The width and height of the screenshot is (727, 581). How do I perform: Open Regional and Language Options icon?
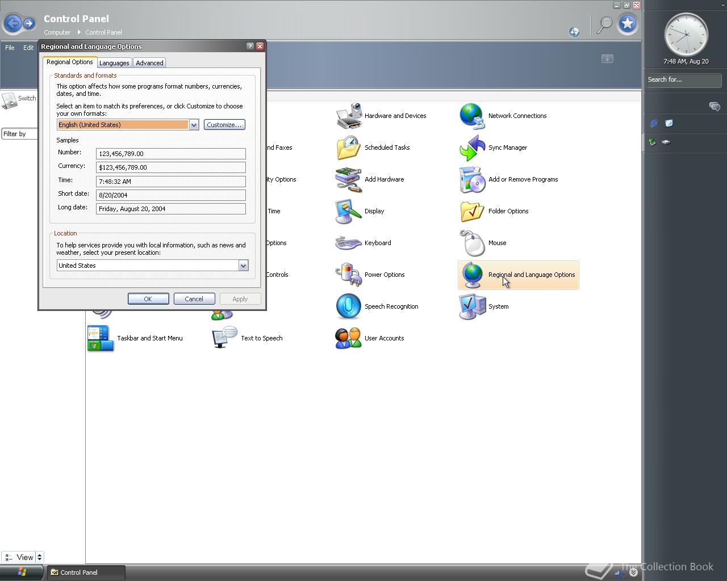[473, 275]
